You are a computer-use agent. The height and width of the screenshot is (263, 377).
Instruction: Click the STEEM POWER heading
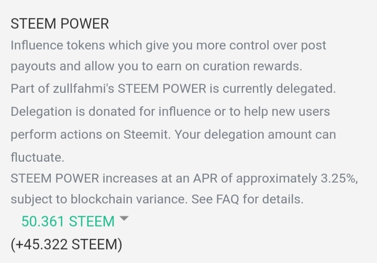[x=60, y=24]
